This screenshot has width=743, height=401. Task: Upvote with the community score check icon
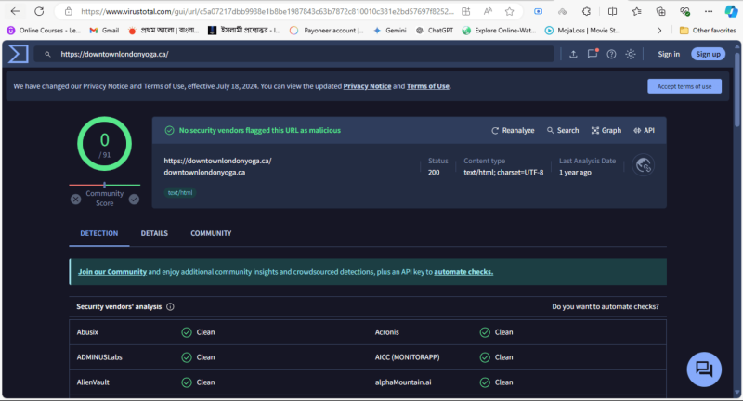point(134,199)
